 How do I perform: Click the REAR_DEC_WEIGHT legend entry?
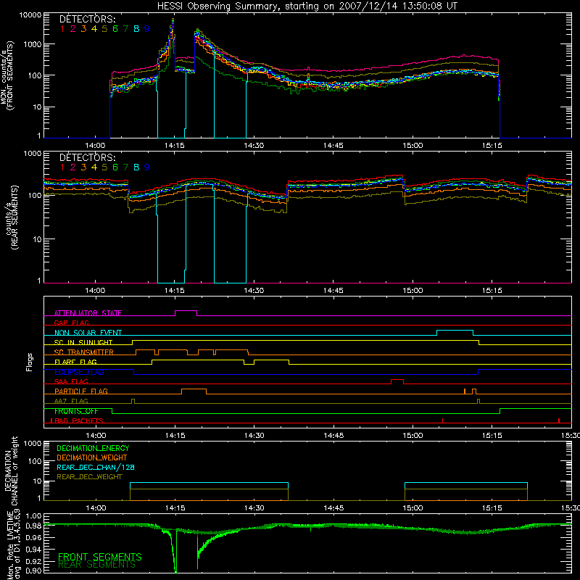tap(89, 477)
